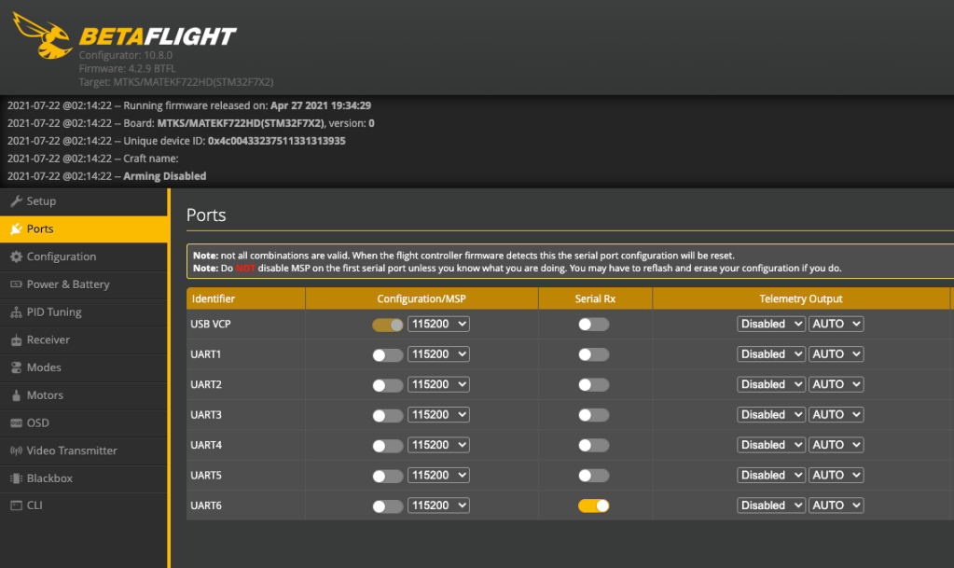
Task: Enable Configuration/MSP toggle for UART1
Action: (x=387, y=354)
